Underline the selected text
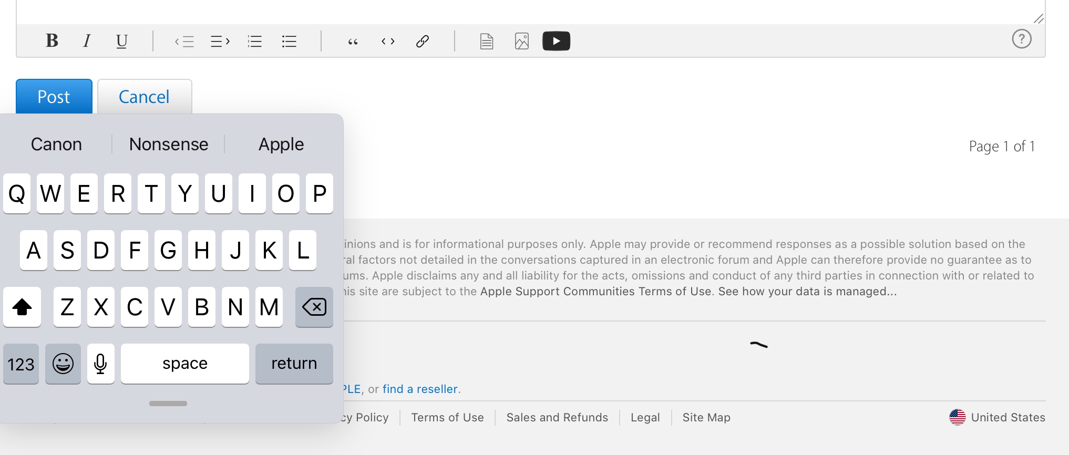 pos(121,41)
